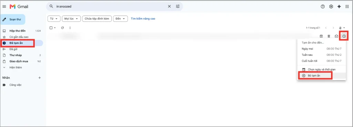Click the Gmail logo

(19, 7)
